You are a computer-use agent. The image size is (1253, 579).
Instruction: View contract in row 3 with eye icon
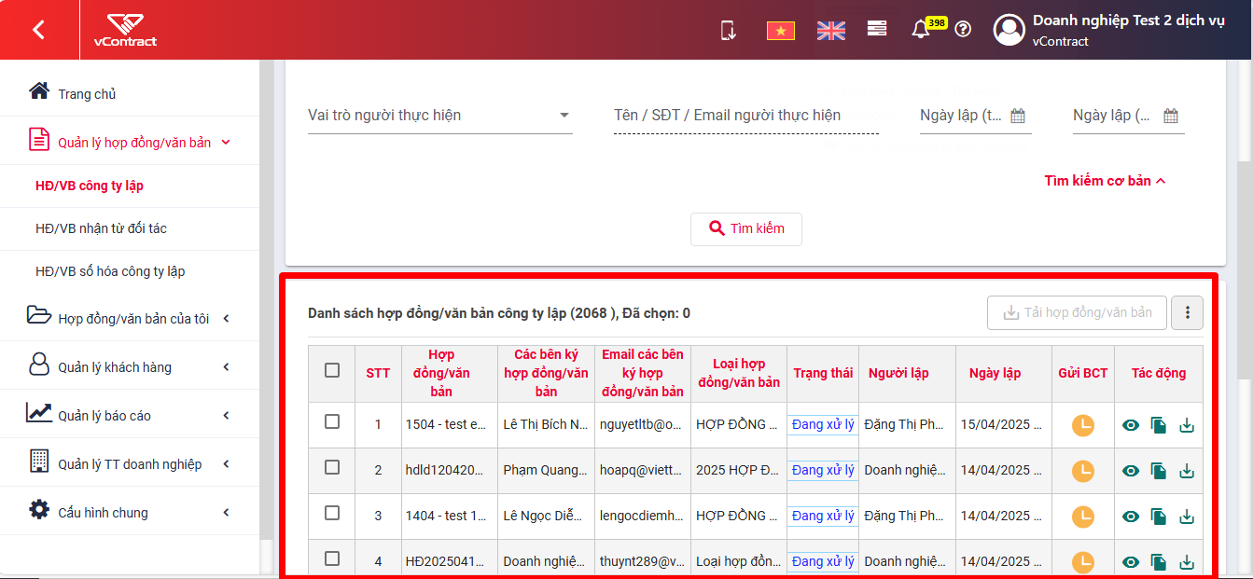(x=1131, y=517)
